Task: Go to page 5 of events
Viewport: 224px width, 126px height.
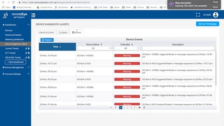Action: pyautogui.click(x=134, y=107)
